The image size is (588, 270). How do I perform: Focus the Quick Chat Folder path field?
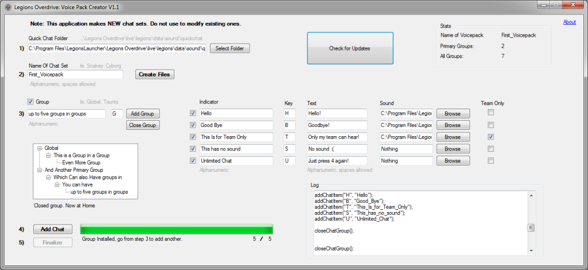[117, 48]
